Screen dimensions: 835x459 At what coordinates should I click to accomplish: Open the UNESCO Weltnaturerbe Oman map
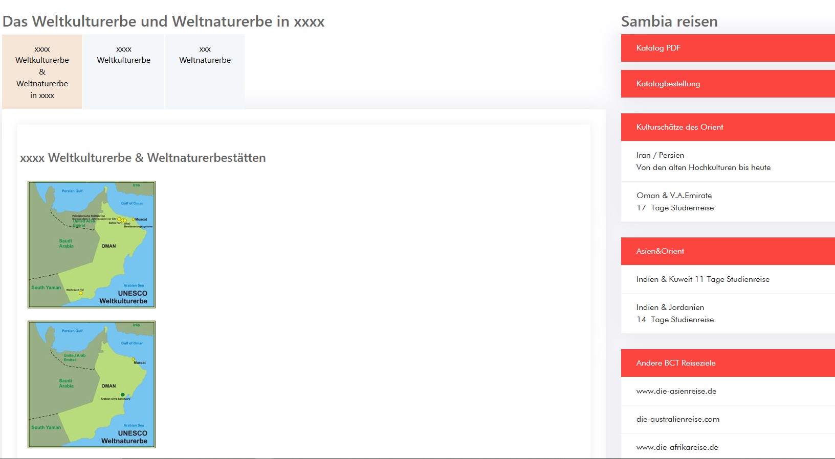click(92, 384)
